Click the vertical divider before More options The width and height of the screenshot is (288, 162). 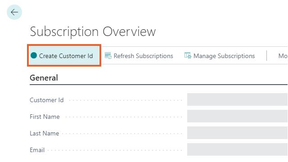266,56
